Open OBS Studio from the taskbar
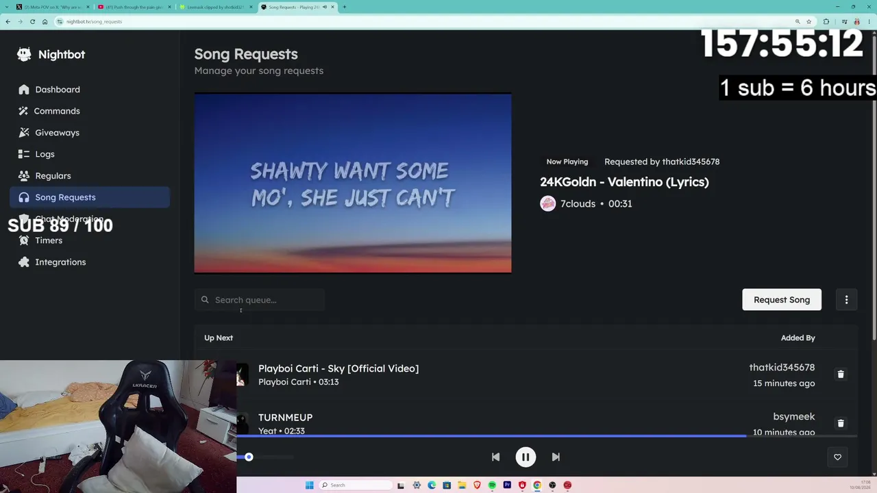Image resolution: width=877 pixels, height=493 pixels. click(552, 485)
